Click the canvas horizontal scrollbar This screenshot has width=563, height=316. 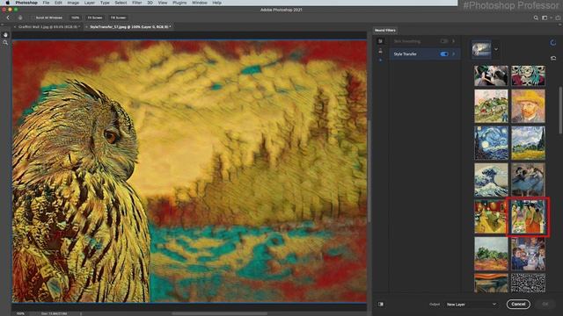coord(219,313)
